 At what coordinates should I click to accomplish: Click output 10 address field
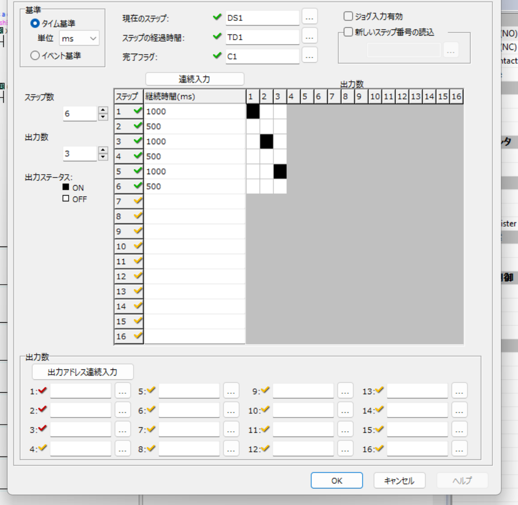[x=303, y=410]
